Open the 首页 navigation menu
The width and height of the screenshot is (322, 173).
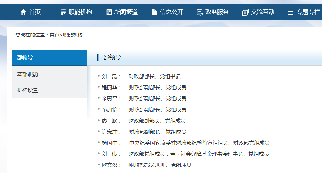coord(35,12)
